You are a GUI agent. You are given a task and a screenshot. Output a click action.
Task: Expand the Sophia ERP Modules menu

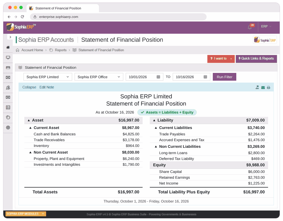26,214
